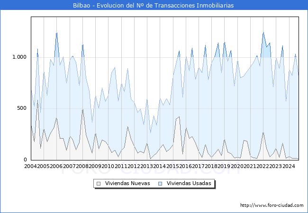Viewport: 308px width, 213px height.
Task: Click the x-axis year label 2005
Action: [x=44, y=166]
